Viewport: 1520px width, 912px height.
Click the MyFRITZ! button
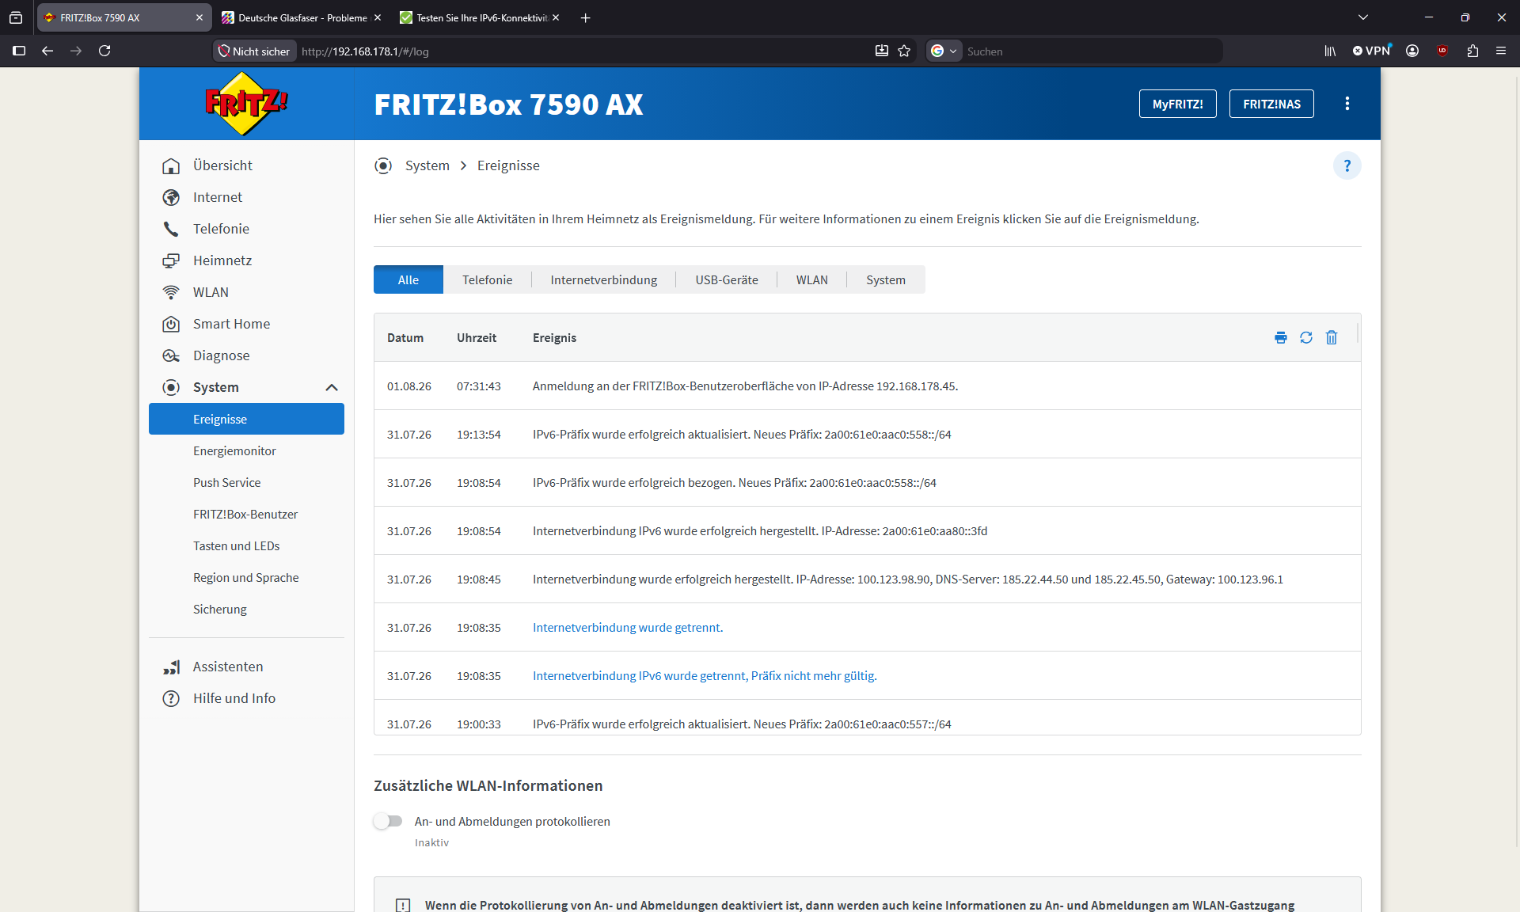click(x=1178, y=104)
